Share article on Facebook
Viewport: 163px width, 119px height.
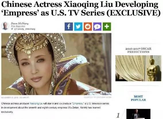tap(69, 26)
